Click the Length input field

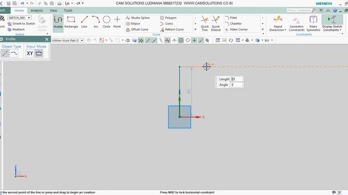tap(237, 79)
